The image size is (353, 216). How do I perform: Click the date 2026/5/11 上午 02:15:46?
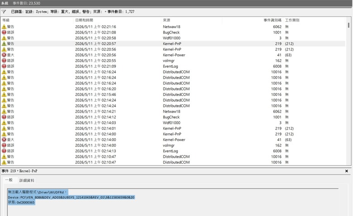pos(95,94)
